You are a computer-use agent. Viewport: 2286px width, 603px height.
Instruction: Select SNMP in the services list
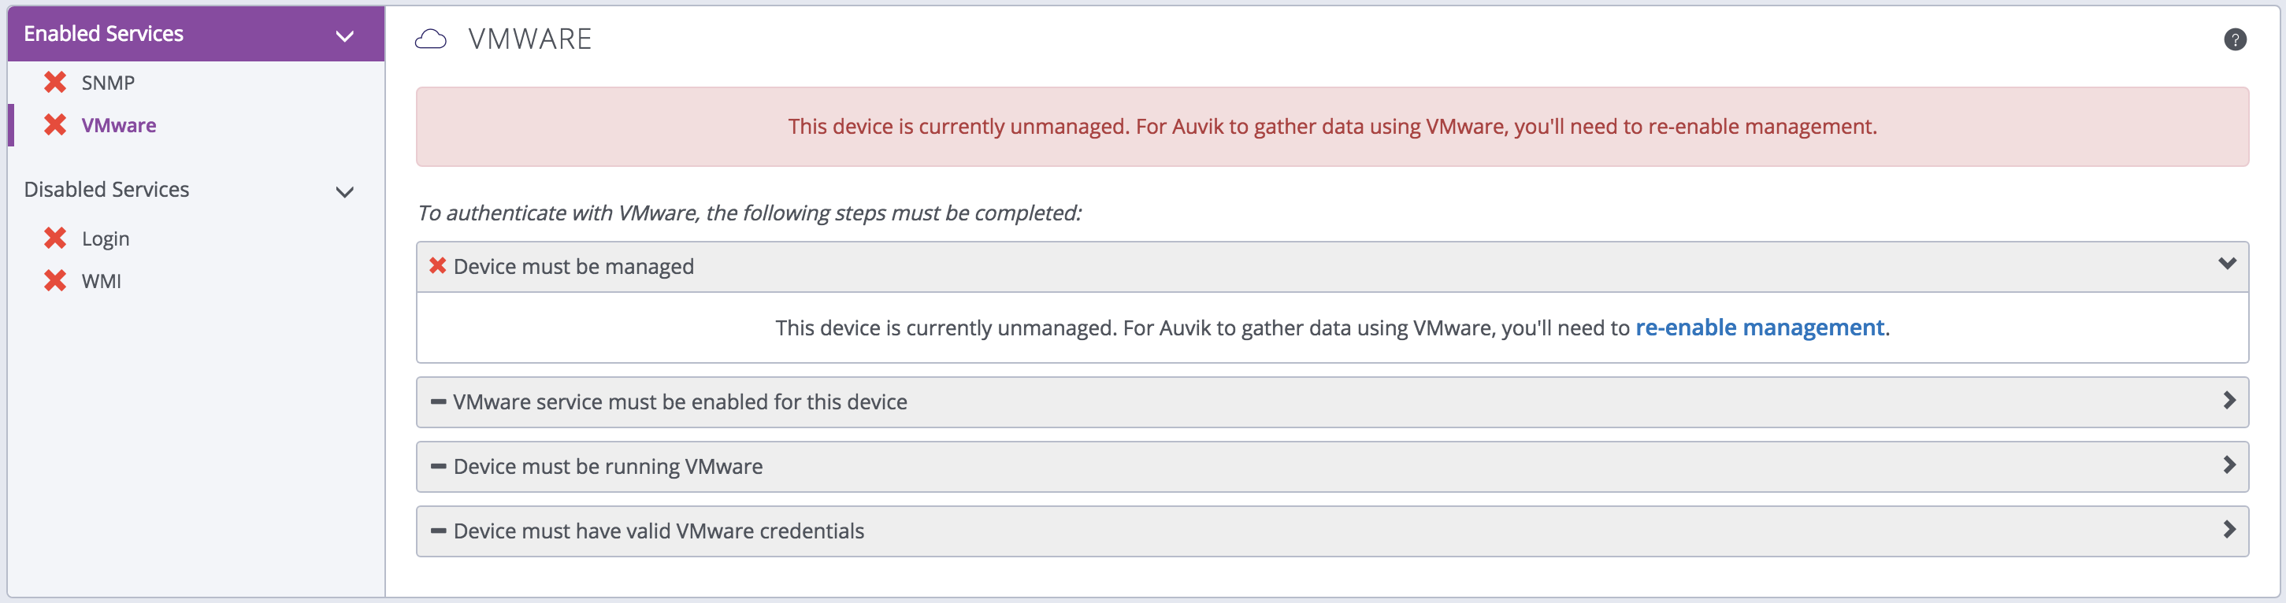[108, 83]
